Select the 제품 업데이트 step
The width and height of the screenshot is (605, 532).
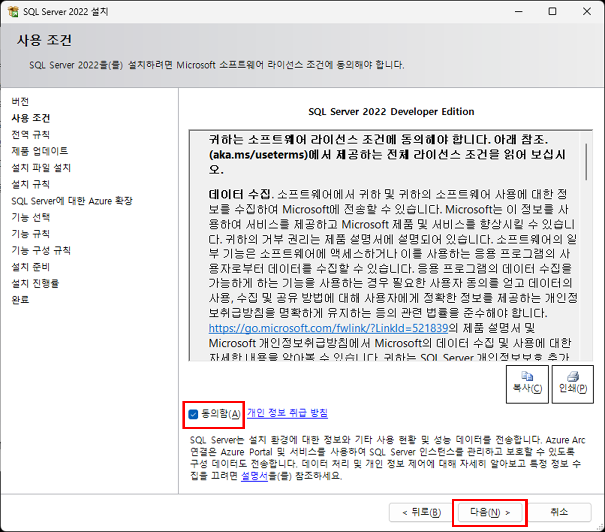[x=40, y=151]
